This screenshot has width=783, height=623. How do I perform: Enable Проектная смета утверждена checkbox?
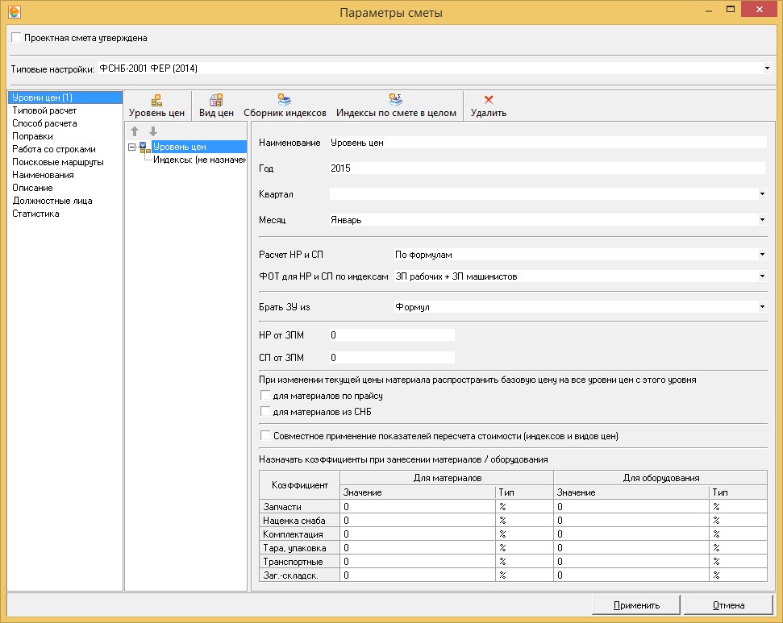[x=16, y=38]
